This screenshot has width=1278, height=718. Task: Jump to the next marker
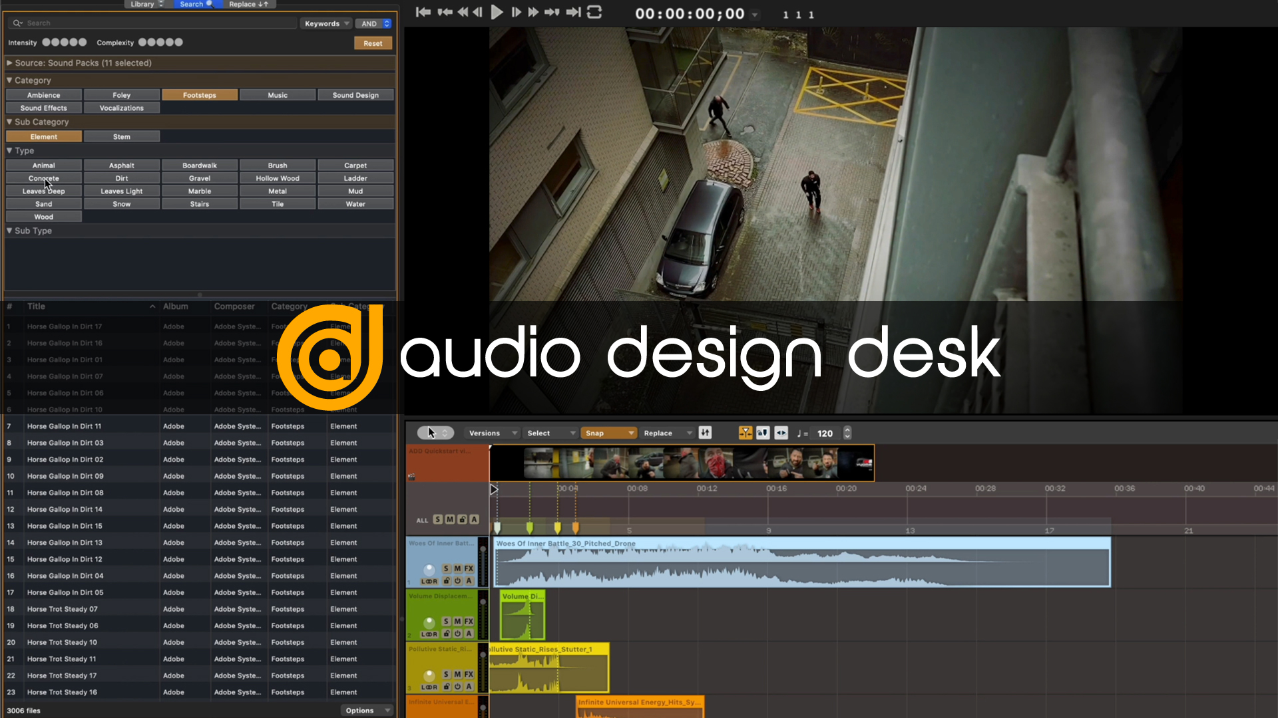coord(552,12)
